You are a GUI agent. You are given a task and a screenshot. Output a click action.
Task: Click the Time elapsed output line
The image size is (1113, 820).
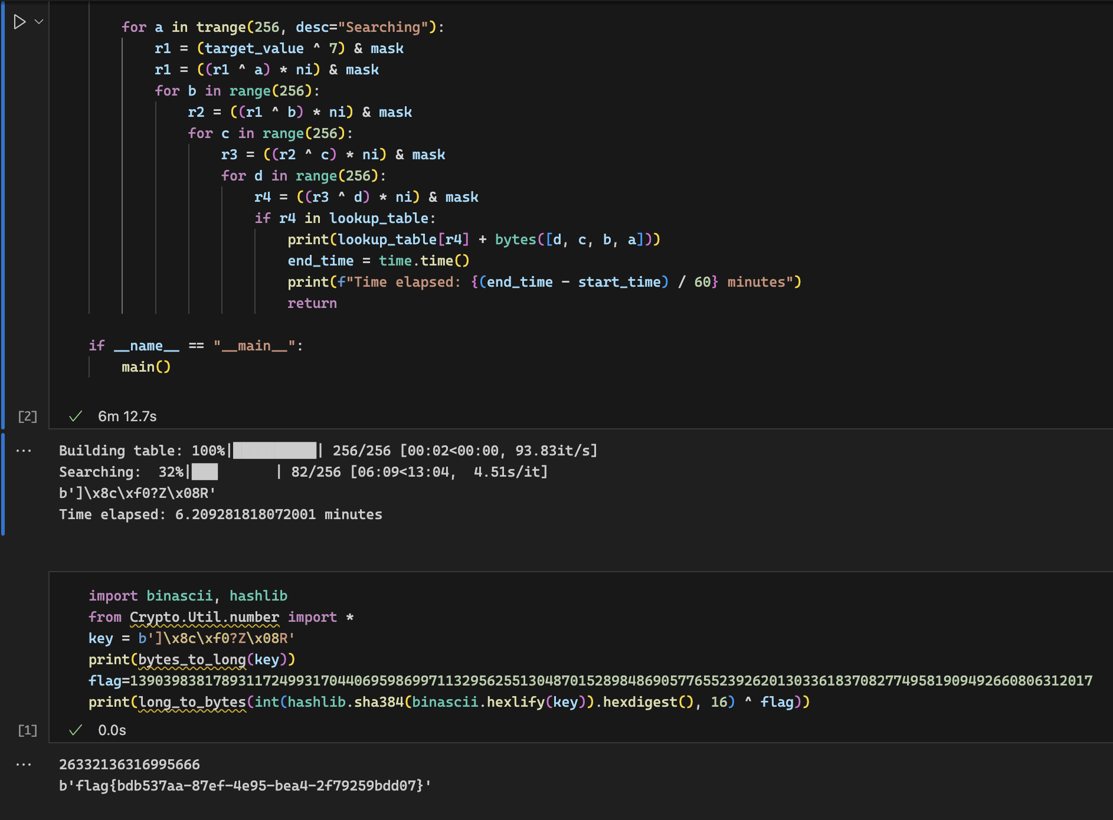coord(221,514)
